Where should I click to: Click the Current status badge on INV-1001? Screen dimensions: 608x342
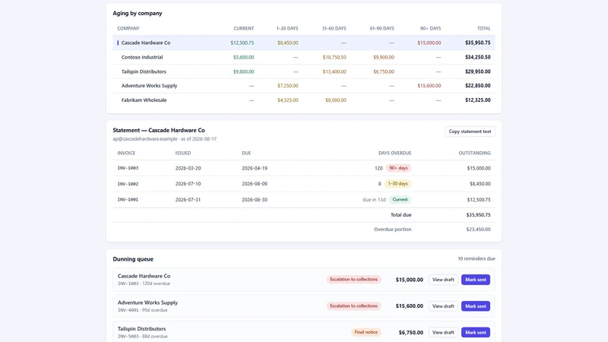point(400,199)
